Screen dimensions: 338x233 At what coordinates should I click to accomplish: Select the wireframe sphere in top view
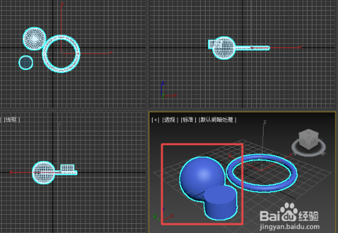[35, 39]
